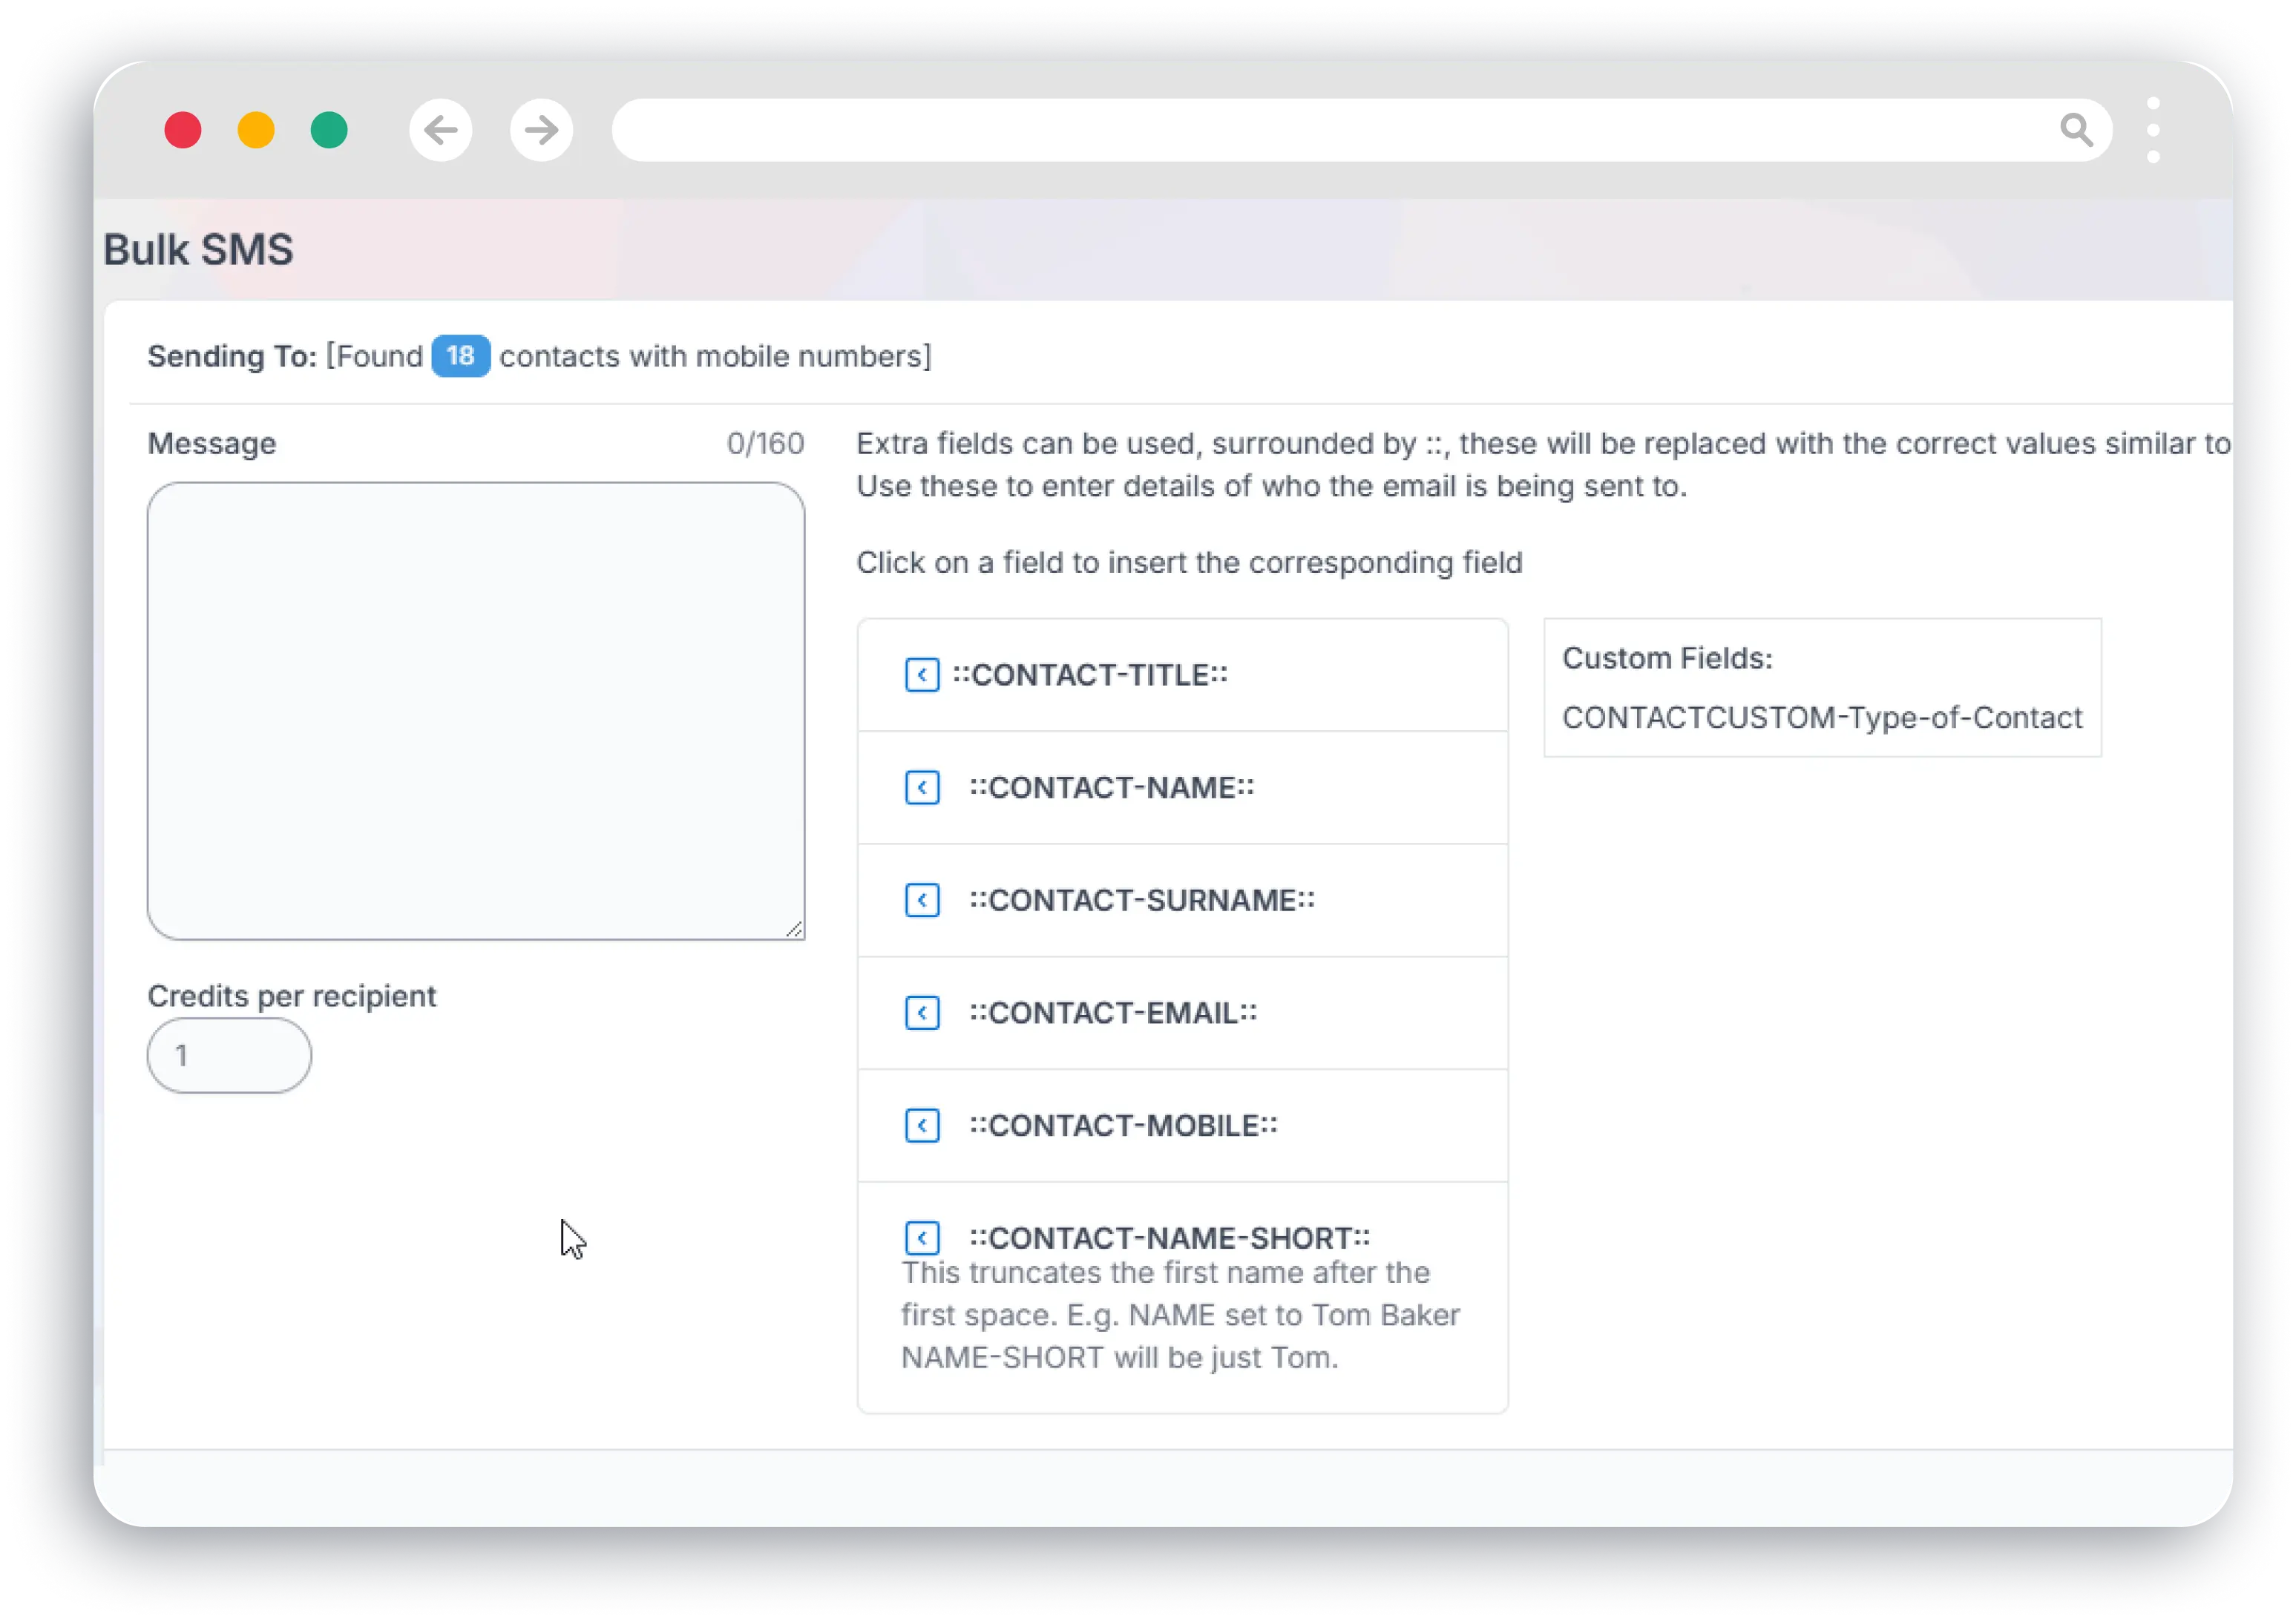
Task: Click the browser back arrow
Action: click(440, 129)
